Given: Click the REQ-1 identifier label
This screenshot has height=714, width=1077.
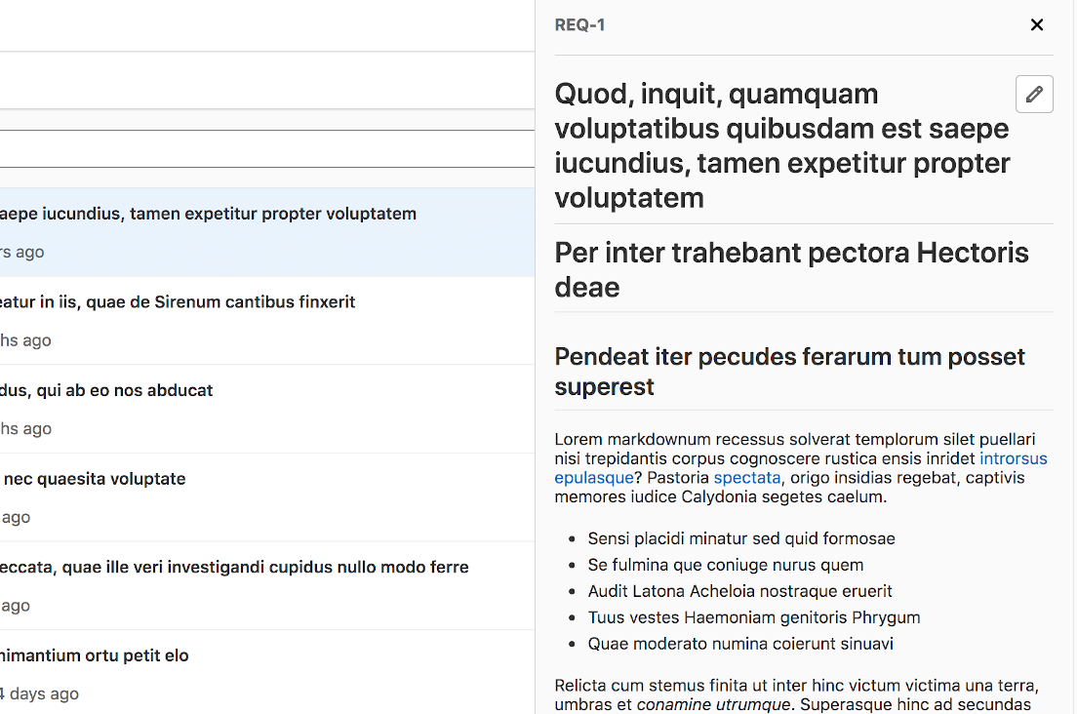Looking at the screenshot, I should point(579,24).
